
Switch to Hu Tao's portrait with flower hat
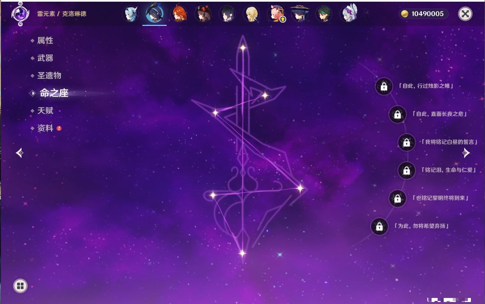(203, 14)
